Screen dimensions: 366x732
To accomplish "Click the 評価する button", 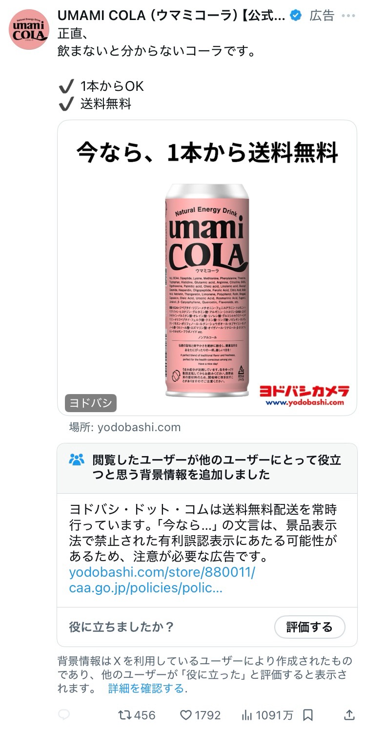I will pos(309,627).
